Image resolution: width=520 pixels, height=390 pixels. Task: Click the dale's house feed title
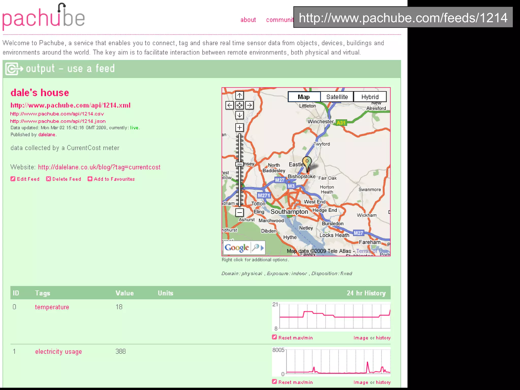pos(40,93)
